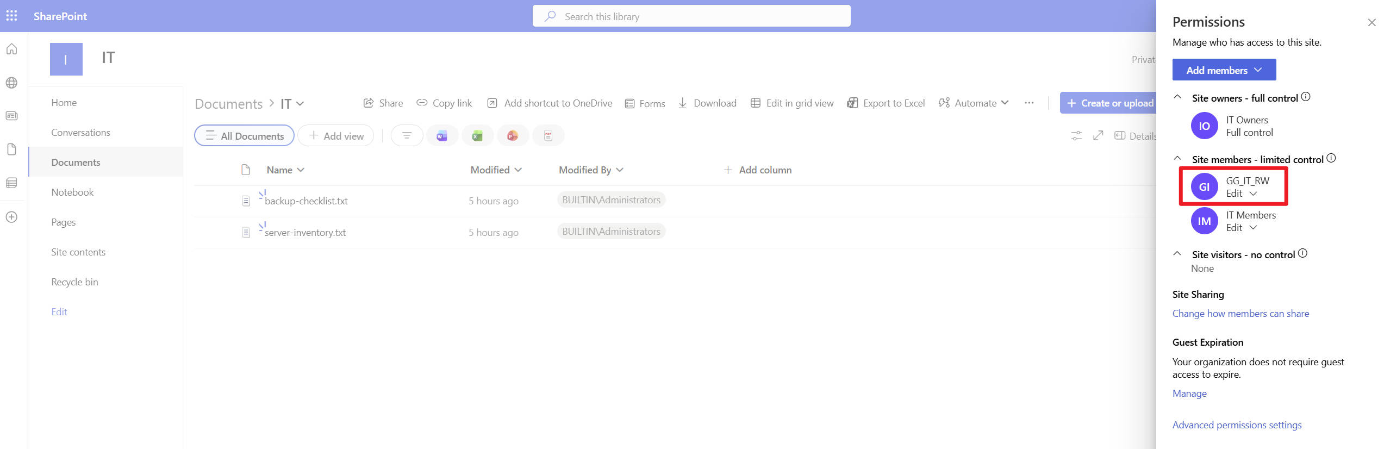Click info icon beside Site owners heading
Screen dimensions: 1384x449
(1306, 97)
